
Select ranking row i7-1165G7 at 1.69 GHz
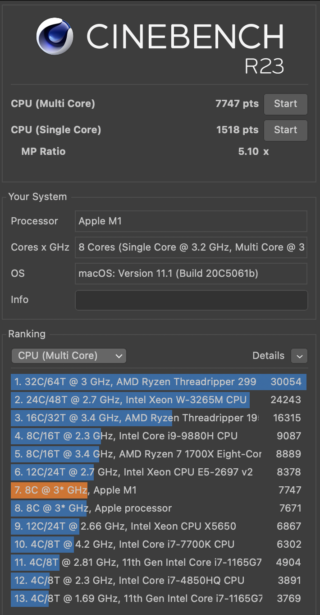click(159, 599)
